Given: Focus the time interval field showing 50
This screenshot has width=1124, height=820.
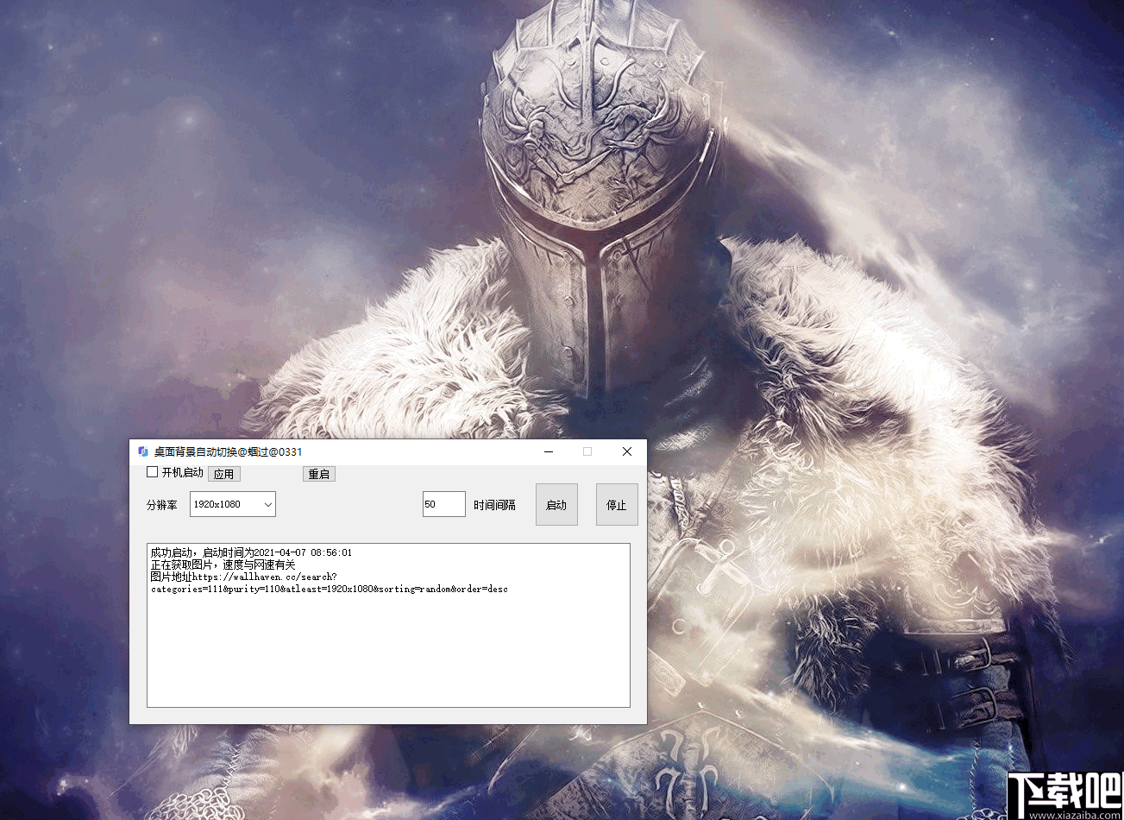Looking at the screenshot, I should point(444,504).
